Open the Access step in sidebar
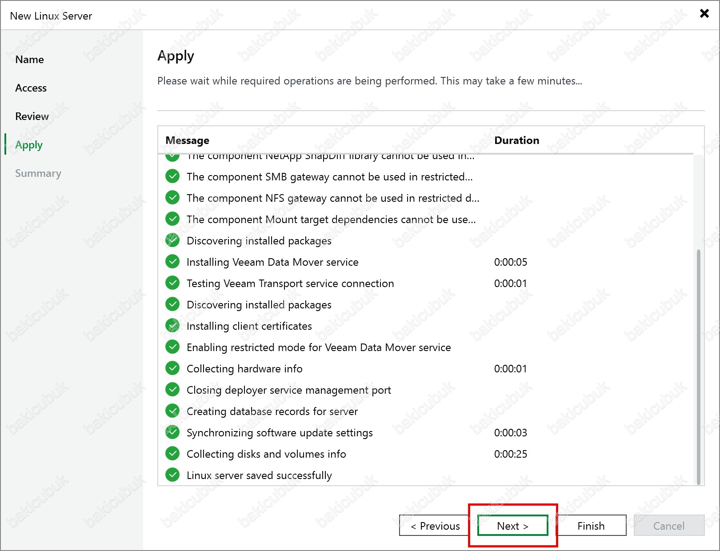 tap(31, 88)
